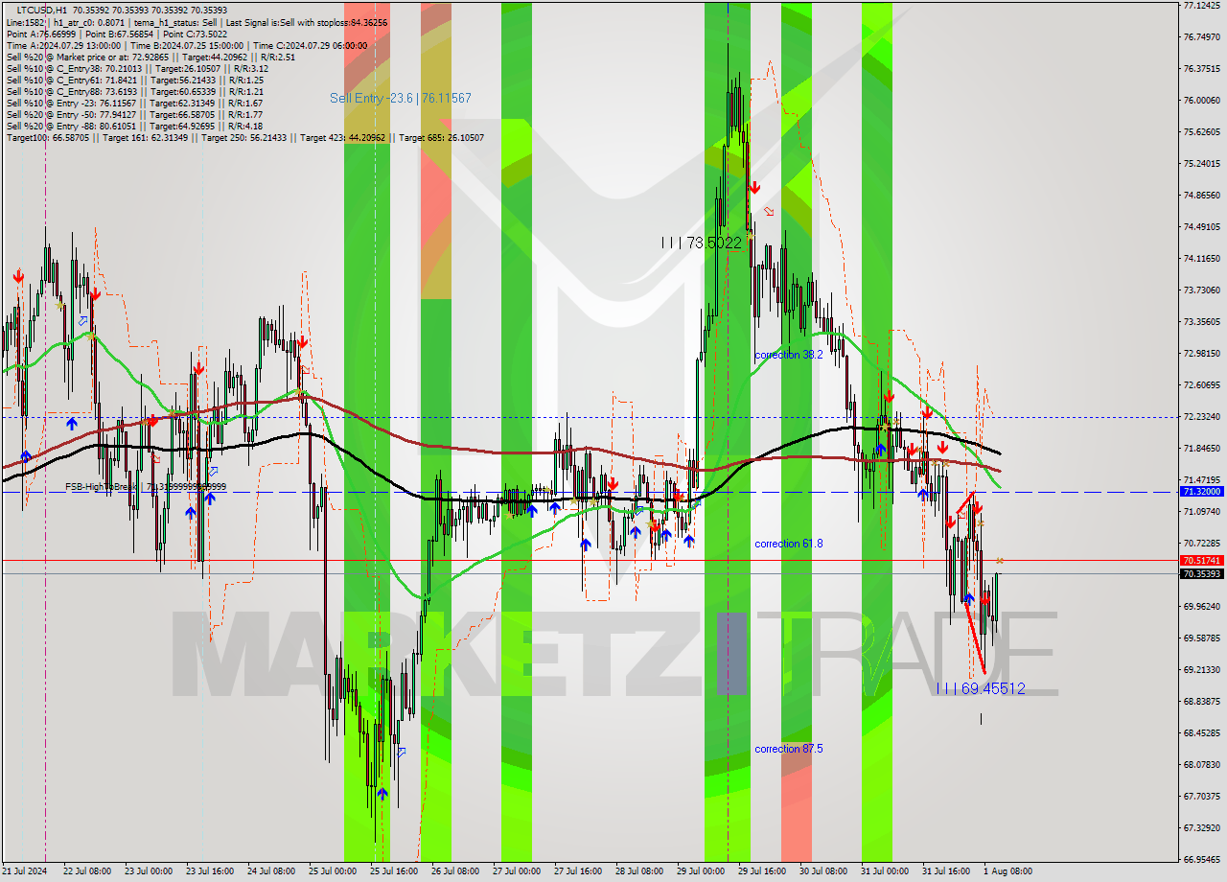Click the '30 Jul 08:00' time axis label
This screenshot has height=882, width=1227.
pyautogui.click(x=823, y=871)
